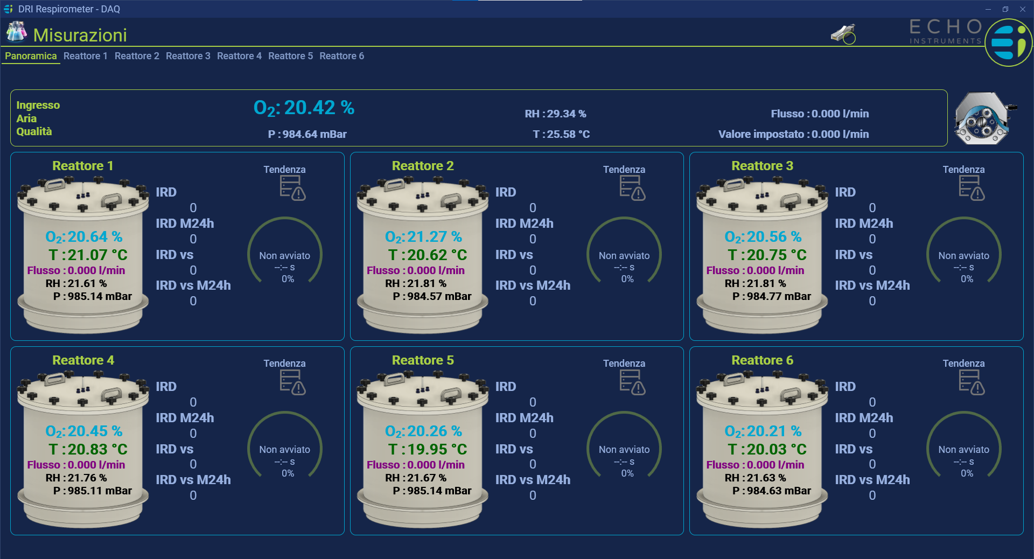Open Reattore 6 Tendenza trend icon

[971, 382]
